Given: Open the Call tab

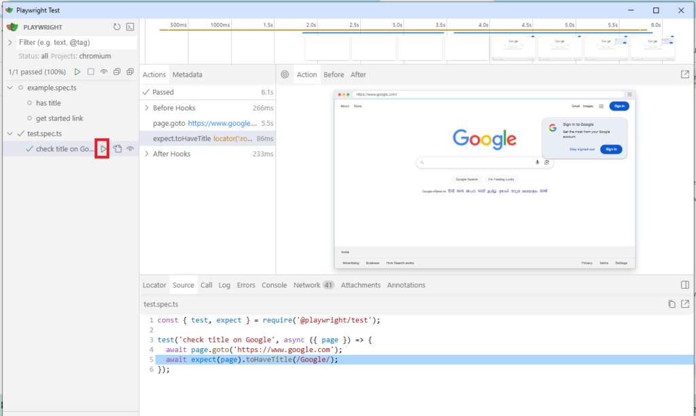Looking at the screenshot, I should [x=207, y=285].
